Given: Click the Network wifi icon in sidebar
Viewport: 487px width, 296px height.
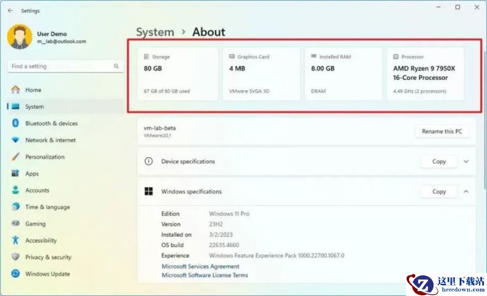Looking at the screenshot, I should pyautogui.click(x=16, y=139).
